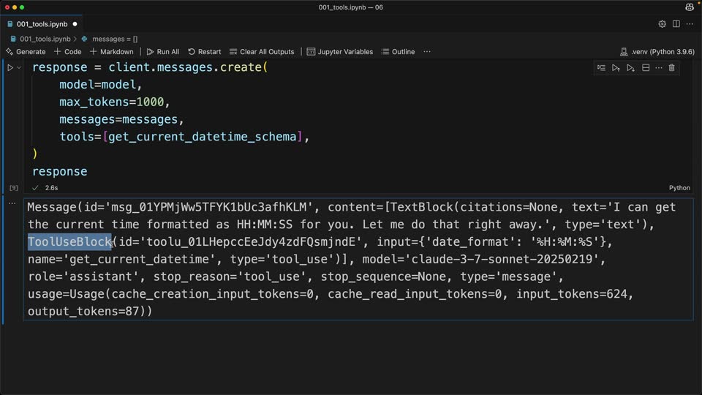Change the cell language mode Python
Screen dimensions: 702x395
click(x=679, y=188)
